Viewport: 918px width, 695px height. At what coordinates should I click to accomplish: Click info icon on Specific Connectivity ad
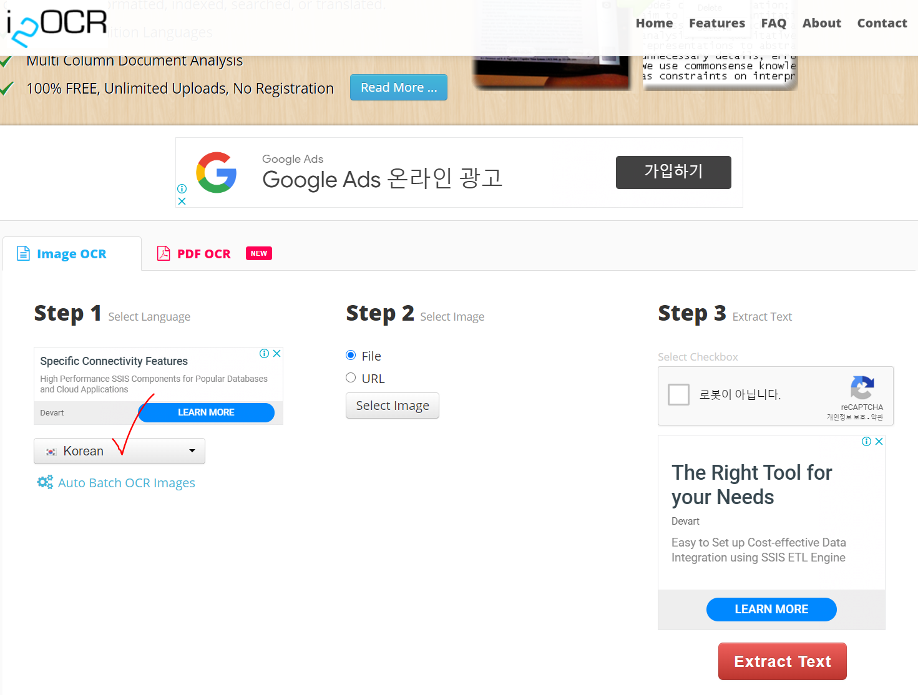pos(265,353)
